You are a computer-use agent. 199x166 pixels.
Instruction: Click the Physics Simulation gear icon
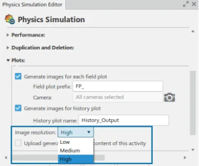tap(10, 19)
